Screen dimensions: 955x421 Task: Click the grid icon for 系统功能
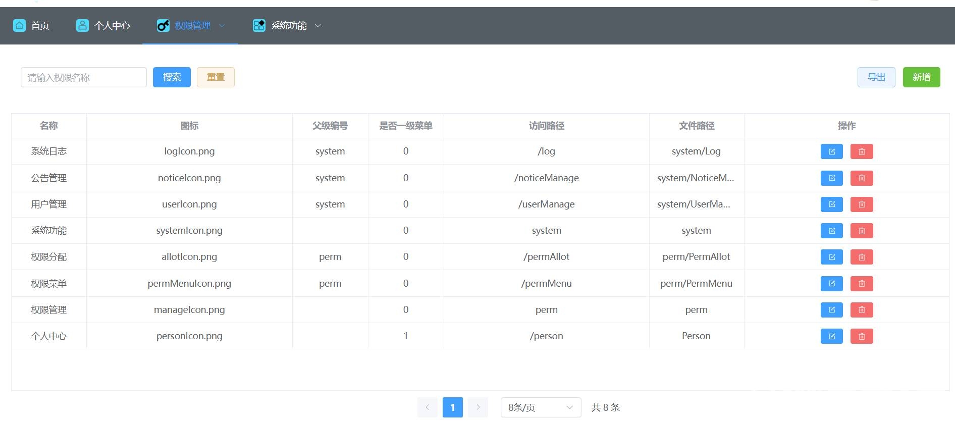pyautogui.click(x=259, y=25)
